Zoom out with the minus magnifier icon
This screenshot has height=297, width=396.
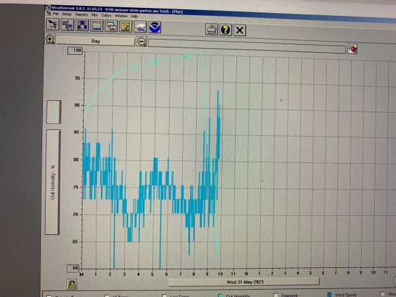[142, 42]
